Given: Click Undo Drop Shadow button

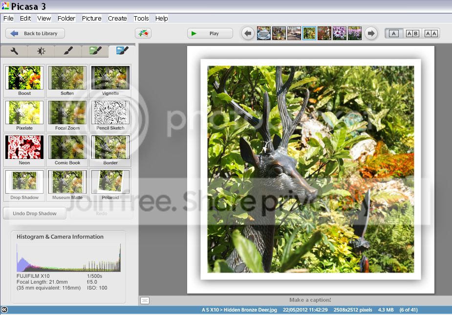Looking at the screenshot, I should point(34,213).
